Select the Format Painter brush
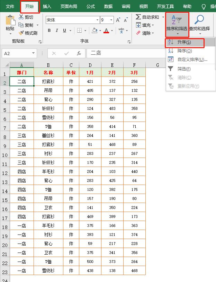Image resolution: width=216 pixels, height=282 pixels. point(21,33)
